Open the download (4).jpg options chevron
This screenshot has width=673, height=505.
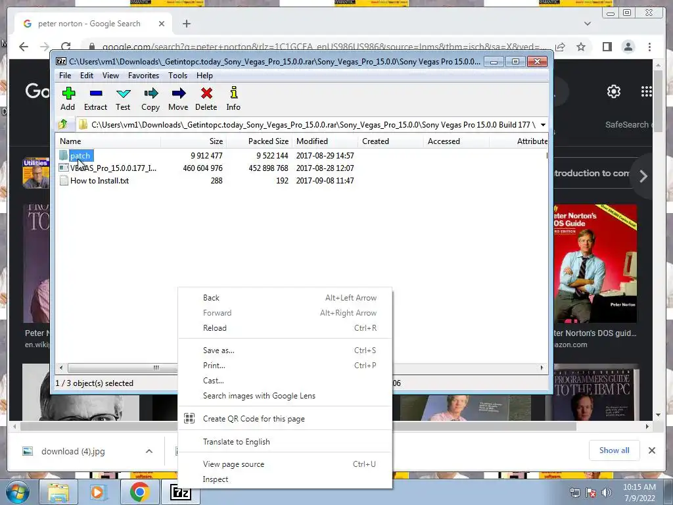pyautogui.click(x=149, y=451)
